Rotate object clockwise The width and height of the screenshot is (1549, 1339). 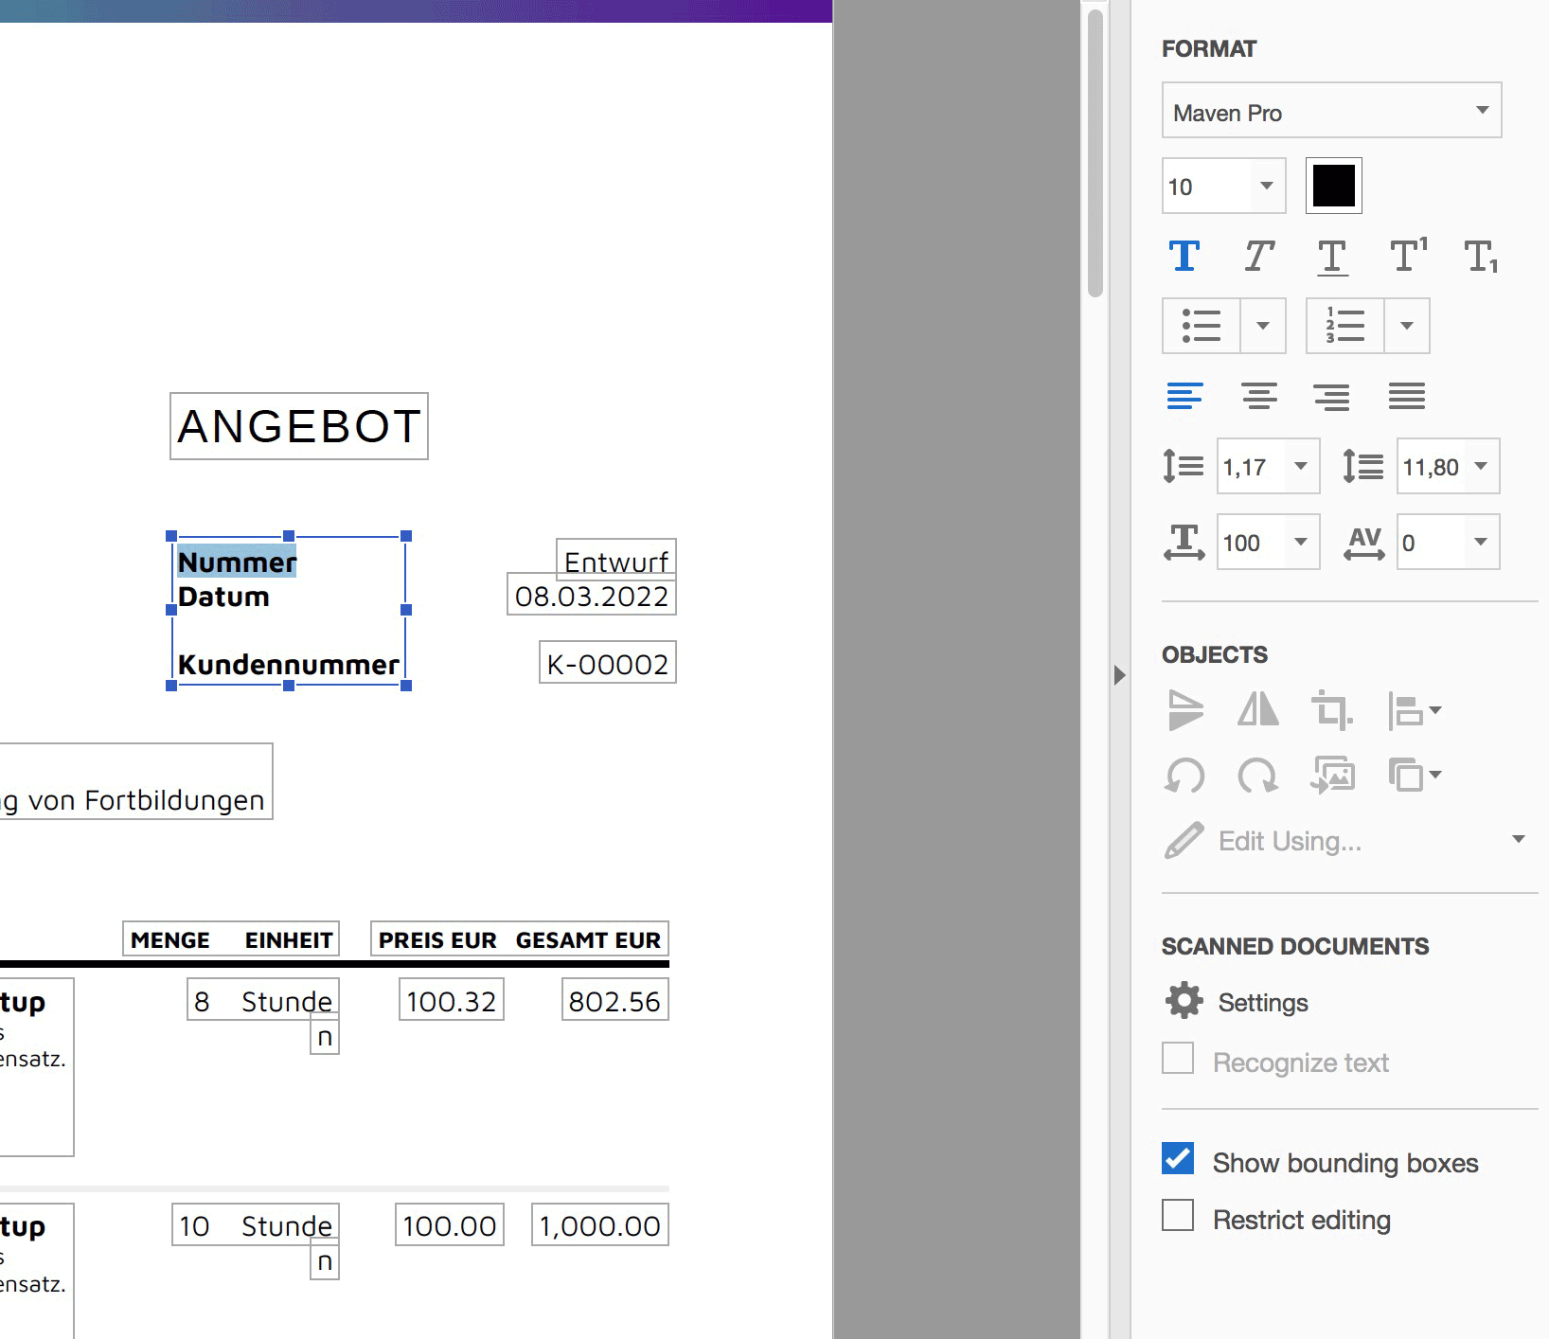click(x=1257, y=776)
